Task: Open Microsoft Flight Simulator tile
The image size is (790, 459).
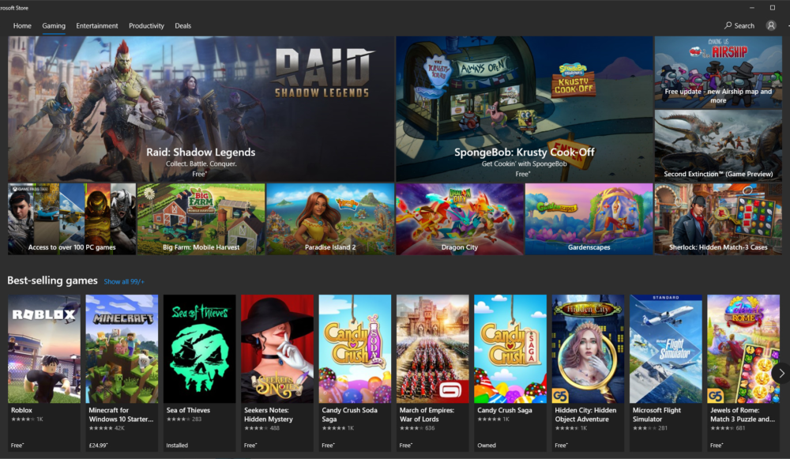Action: [665, 373]
